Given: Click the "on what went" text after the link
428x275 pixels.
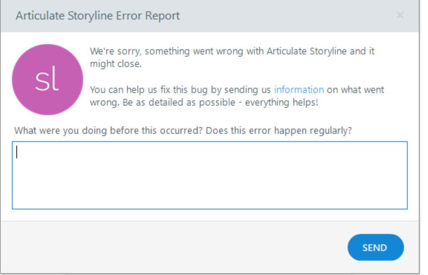Looking at the screenshot, I should tap(355, 90).
